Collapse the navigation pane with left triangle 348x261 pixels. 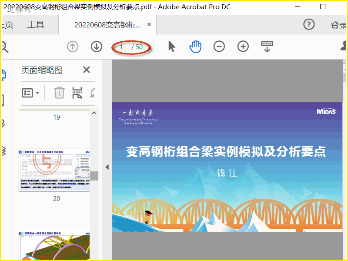click(107, 167)
